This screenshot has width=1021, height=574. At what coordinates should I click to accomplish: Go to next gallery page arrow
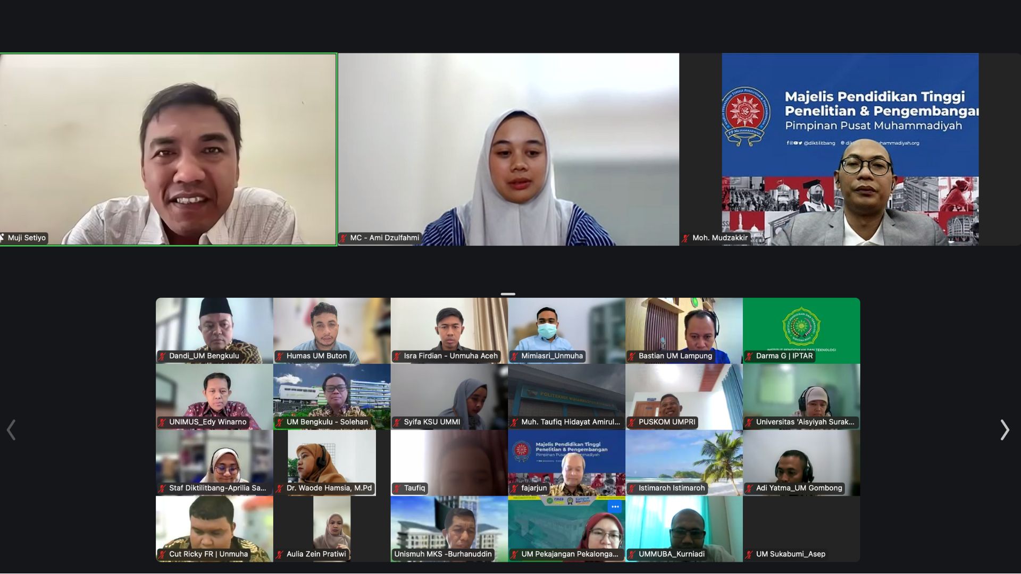click(x=1004, y=430)
